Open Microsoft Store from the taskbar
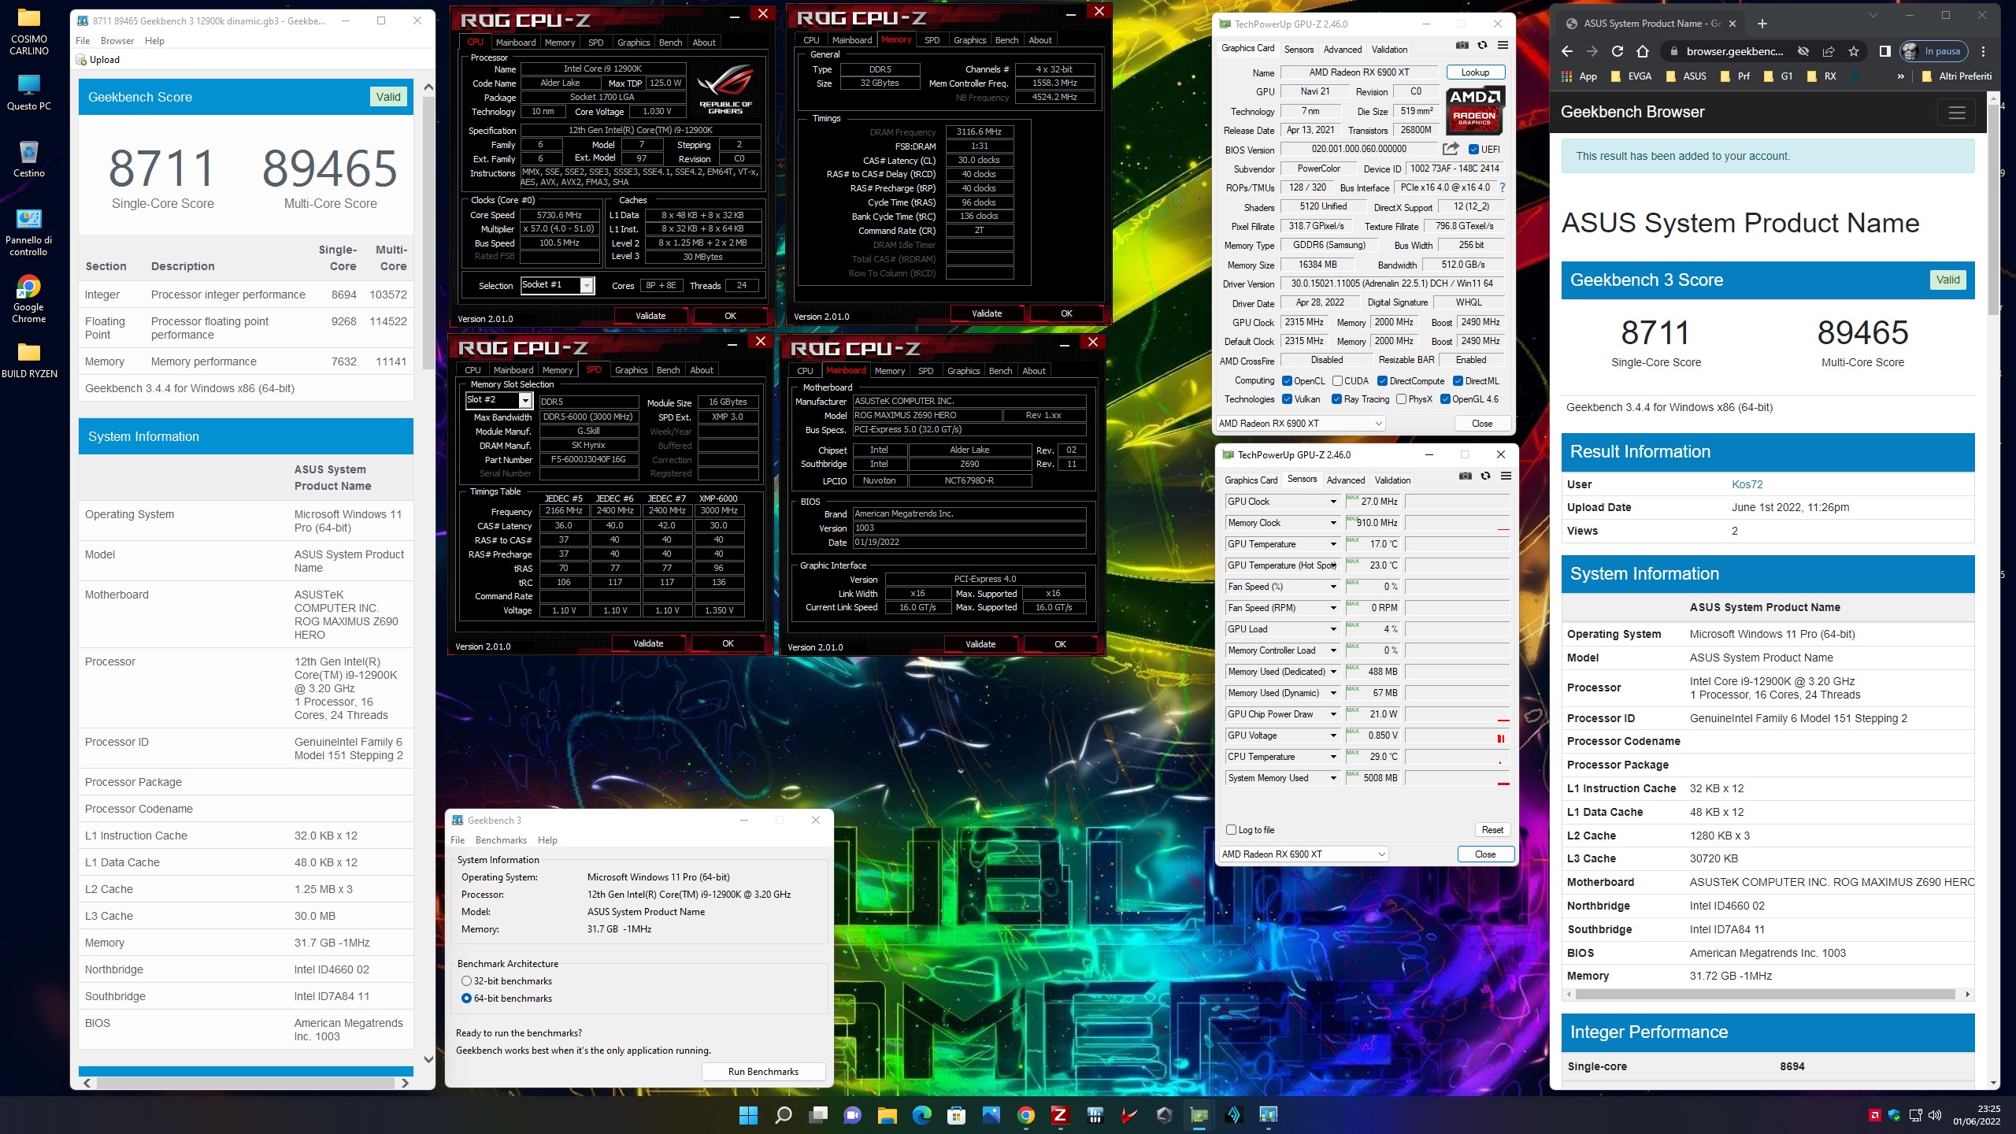2016x1134 pixels. click(x=956, y=1115)
